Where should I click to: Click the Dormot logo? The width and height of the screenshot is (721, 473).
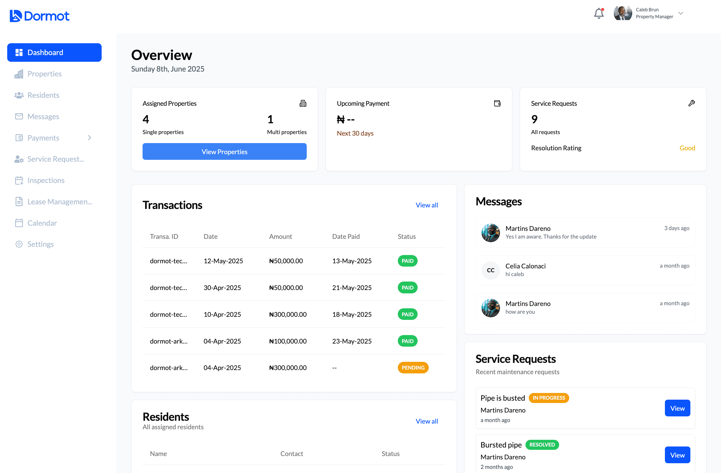[39, 15]
